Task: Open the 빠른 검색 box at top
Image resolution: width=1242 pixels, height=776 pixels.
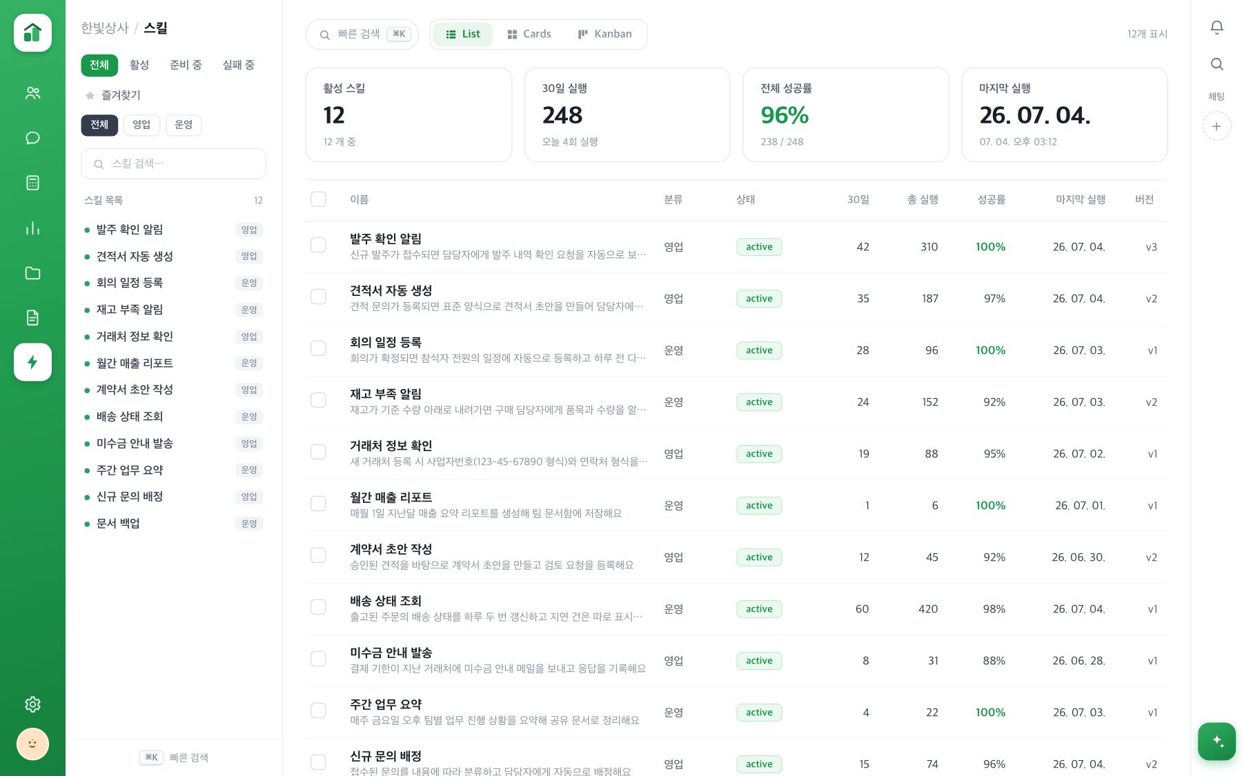Action: 362,34
